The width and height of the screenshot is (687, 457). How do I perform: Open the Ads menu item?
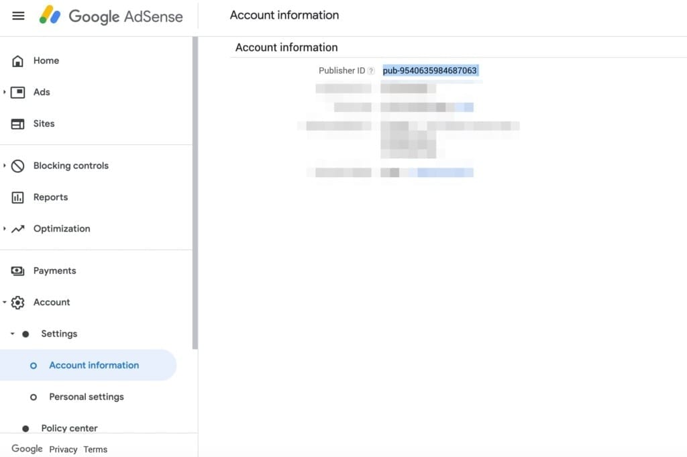[42, 92]
